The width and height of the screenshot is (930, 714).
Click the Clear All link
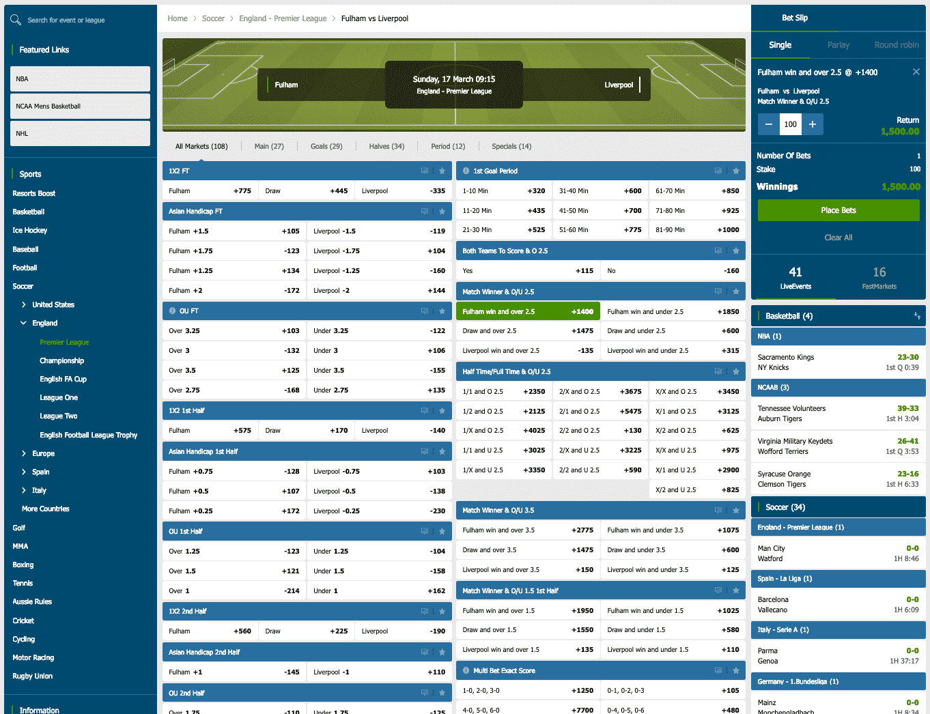(838, 238)
